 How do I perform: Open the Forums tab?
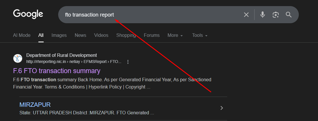152,35
